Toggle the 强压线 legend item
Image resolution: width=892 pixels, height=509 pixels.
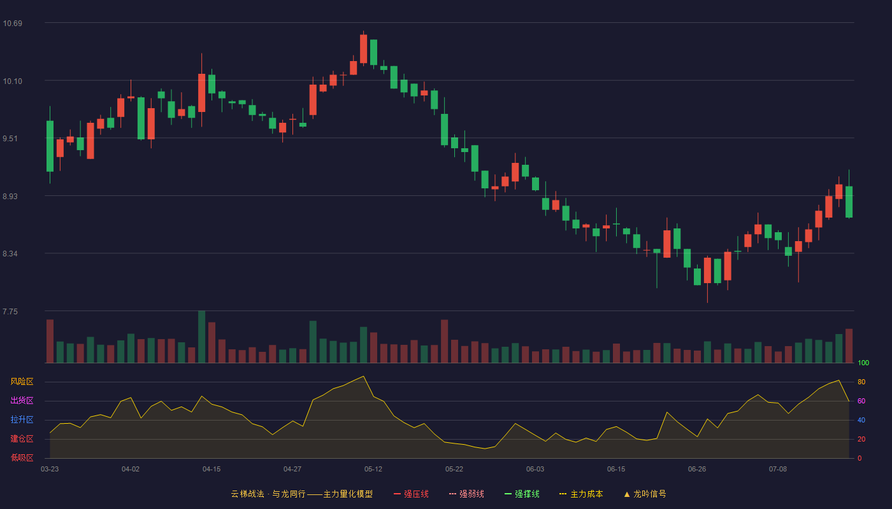coord(411,494)
